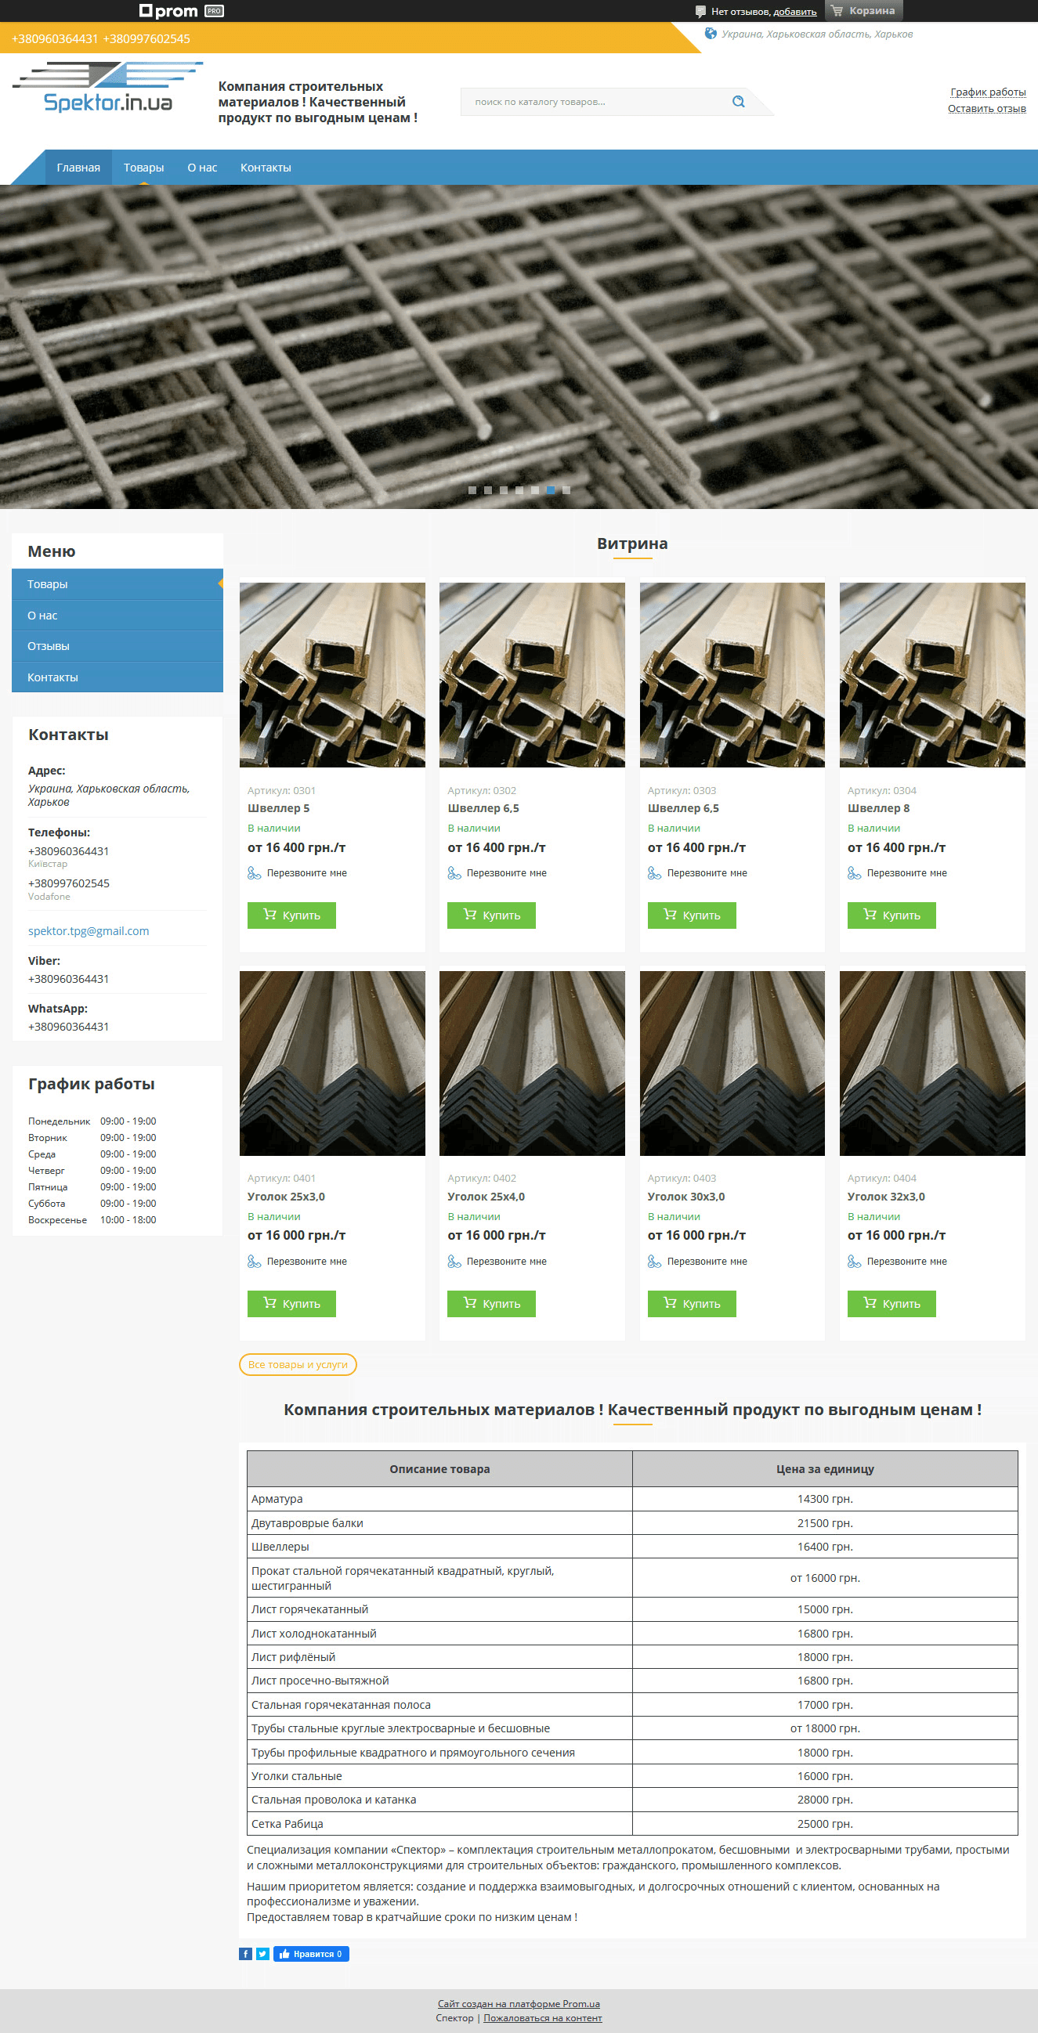
Task: Open График работы dropdown link in header
Action: [988, 92]
